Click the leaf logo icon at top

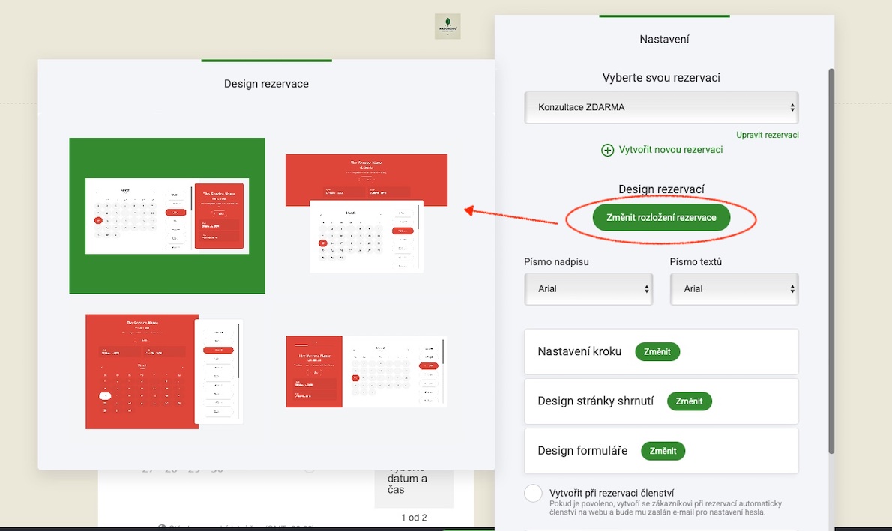coord(447,27)
